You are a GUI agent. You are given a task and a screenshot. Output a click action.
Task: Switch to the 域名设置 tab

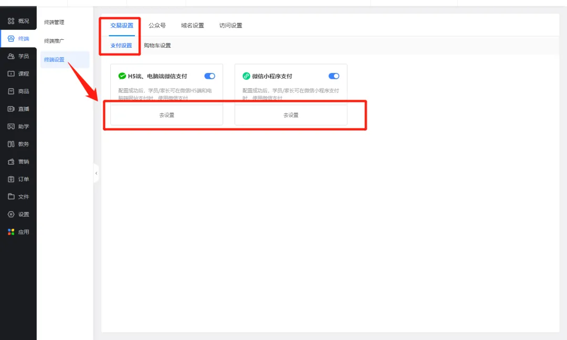(192, 26)
